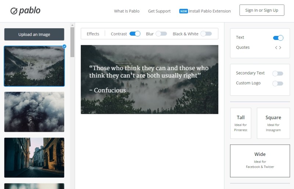Click the image list scrollbar
The height and width of the screenshot is (189, 294).
tap(72, 42)
